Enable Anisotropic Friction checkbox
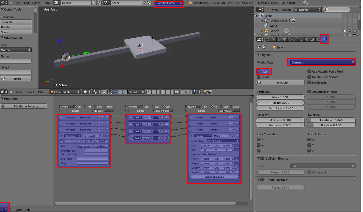363x212 pixels. point(309,91)
